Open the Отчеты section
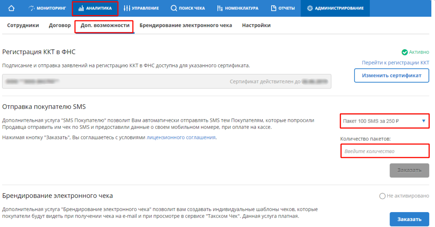435x227 pixels. [283, 8]
